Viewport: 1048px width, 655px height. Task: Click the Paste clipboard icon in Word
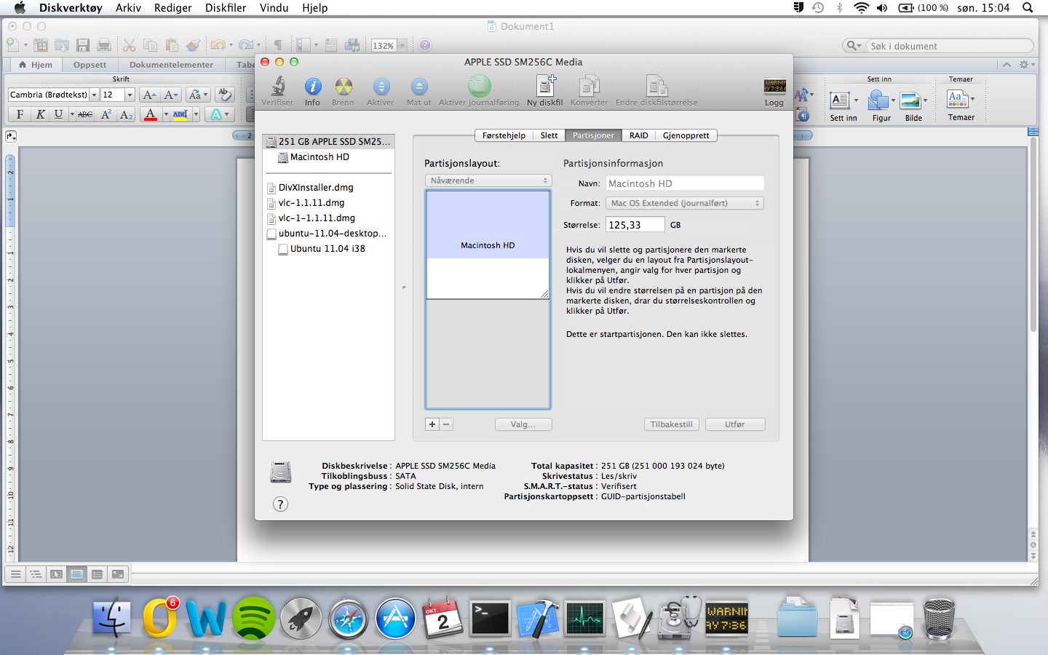point(172,45)
